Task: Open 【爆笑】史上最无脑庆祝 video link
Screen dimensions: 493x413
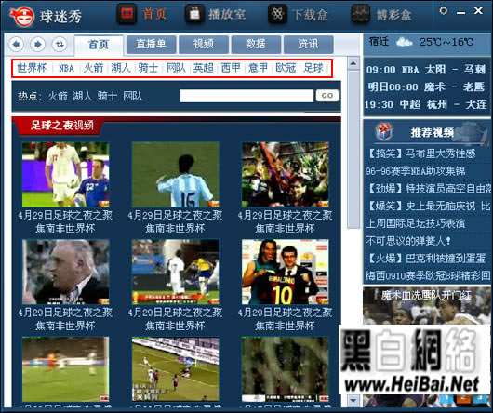Action: pos(429,206)
